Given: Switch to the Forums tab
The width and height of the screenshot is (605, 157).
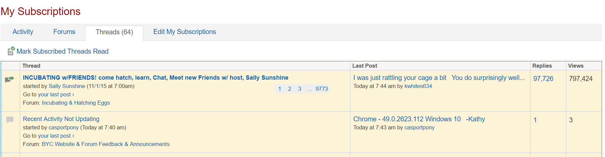Looking at the screenshot, I should pos(64,32).
